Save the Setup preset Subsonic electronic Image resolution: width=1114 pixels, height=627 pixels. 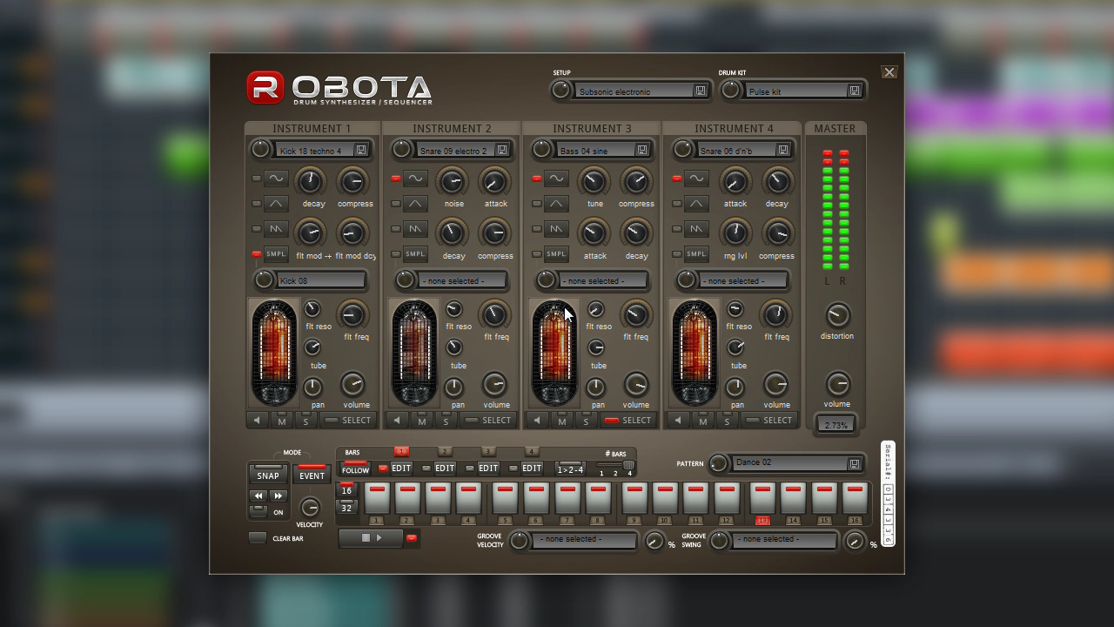point(700,91)
